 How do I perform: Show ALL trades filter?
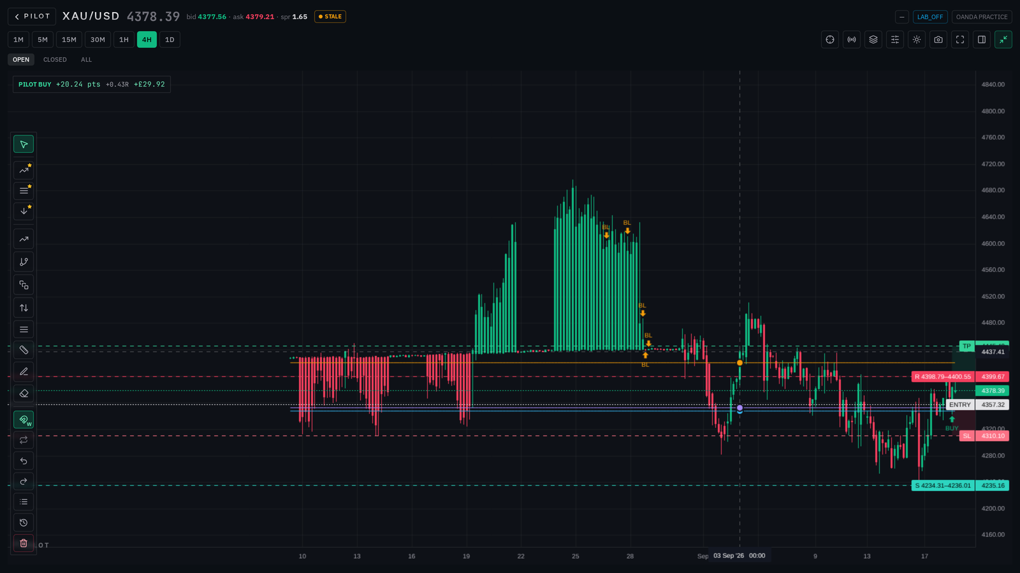(x=86, y=60)
